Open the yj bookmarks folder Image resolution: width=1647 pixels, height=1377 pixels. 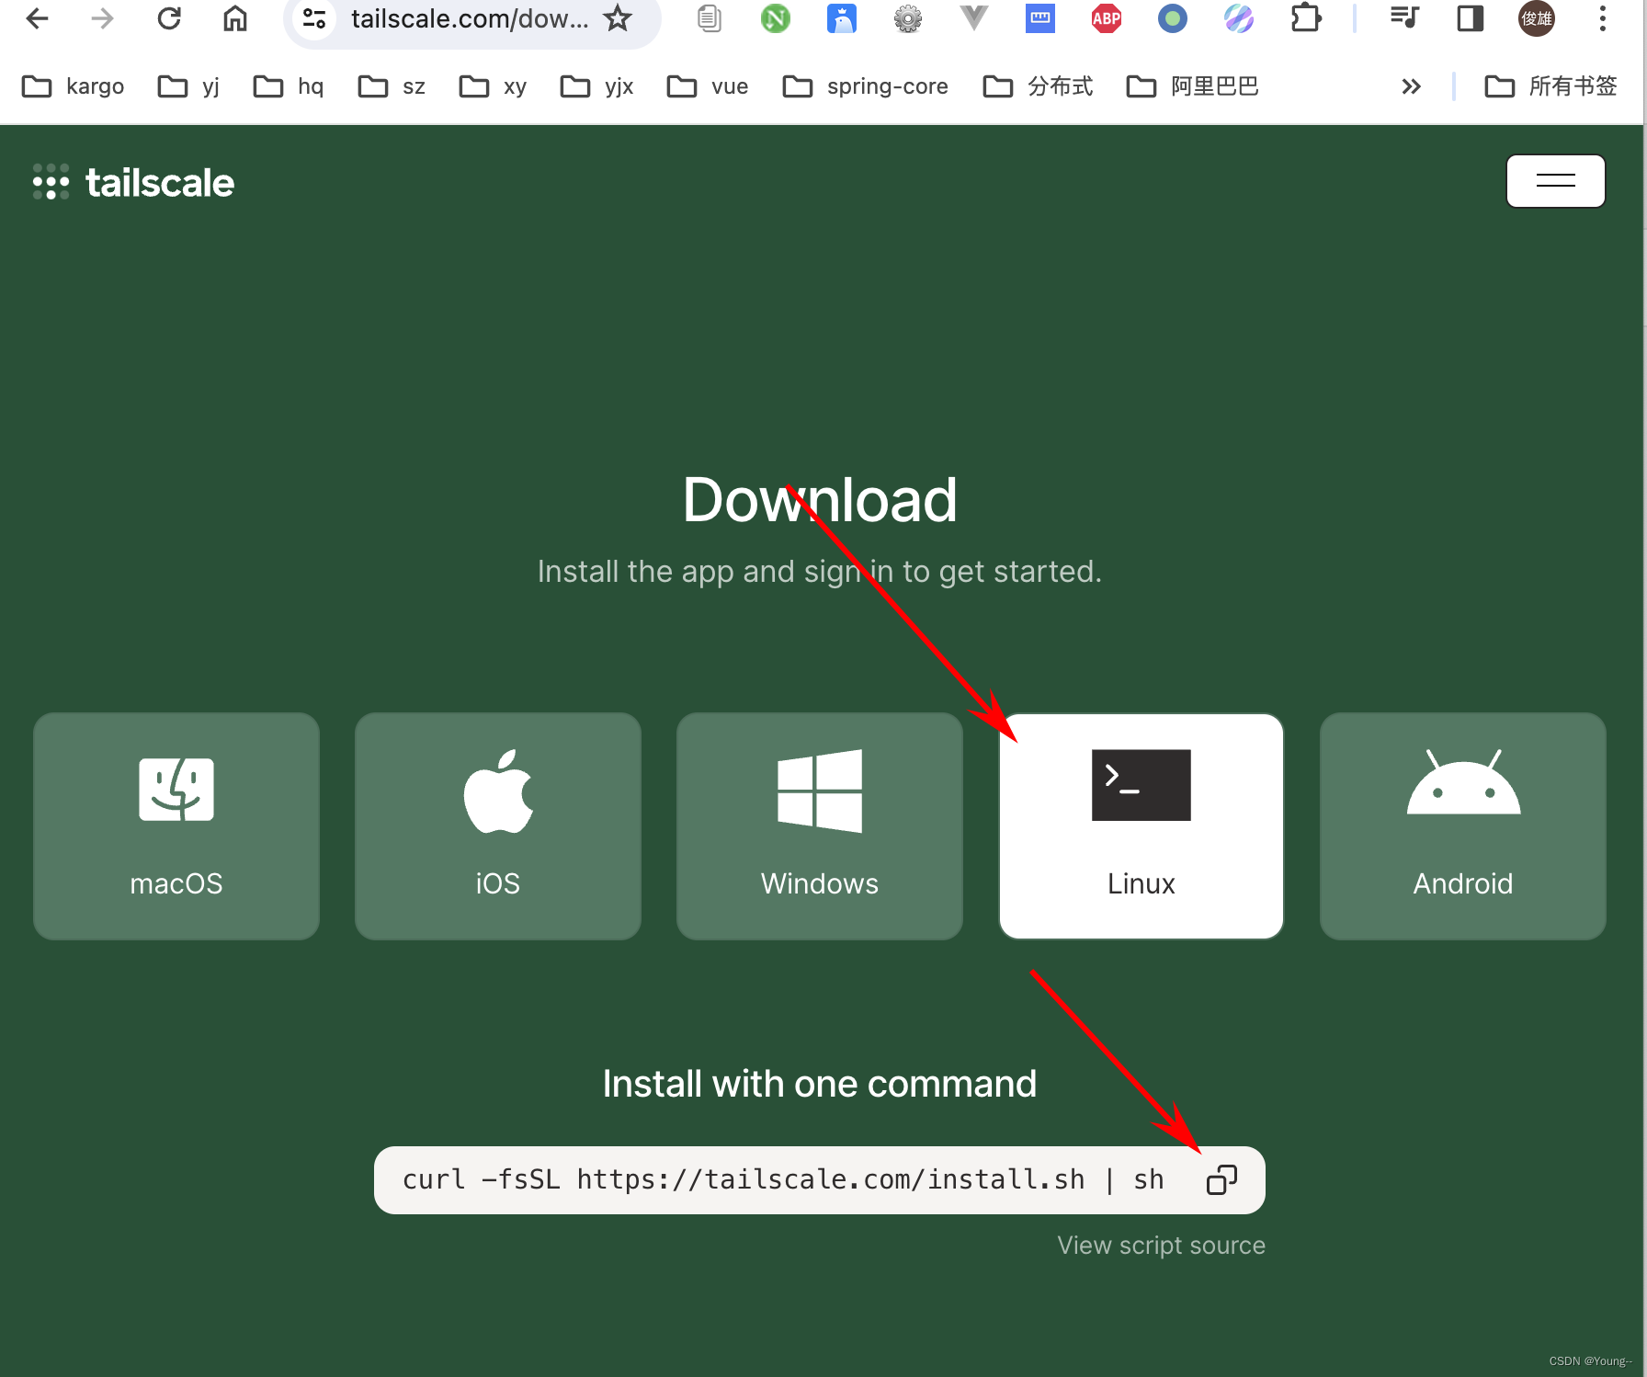click(x=189, y=86)
